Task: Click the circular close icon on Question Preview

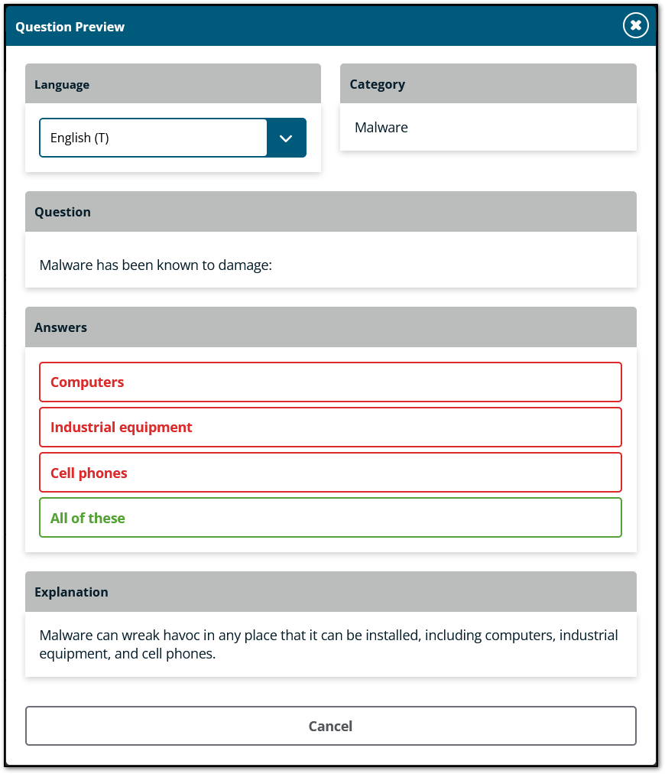Action: coord(635,25)
